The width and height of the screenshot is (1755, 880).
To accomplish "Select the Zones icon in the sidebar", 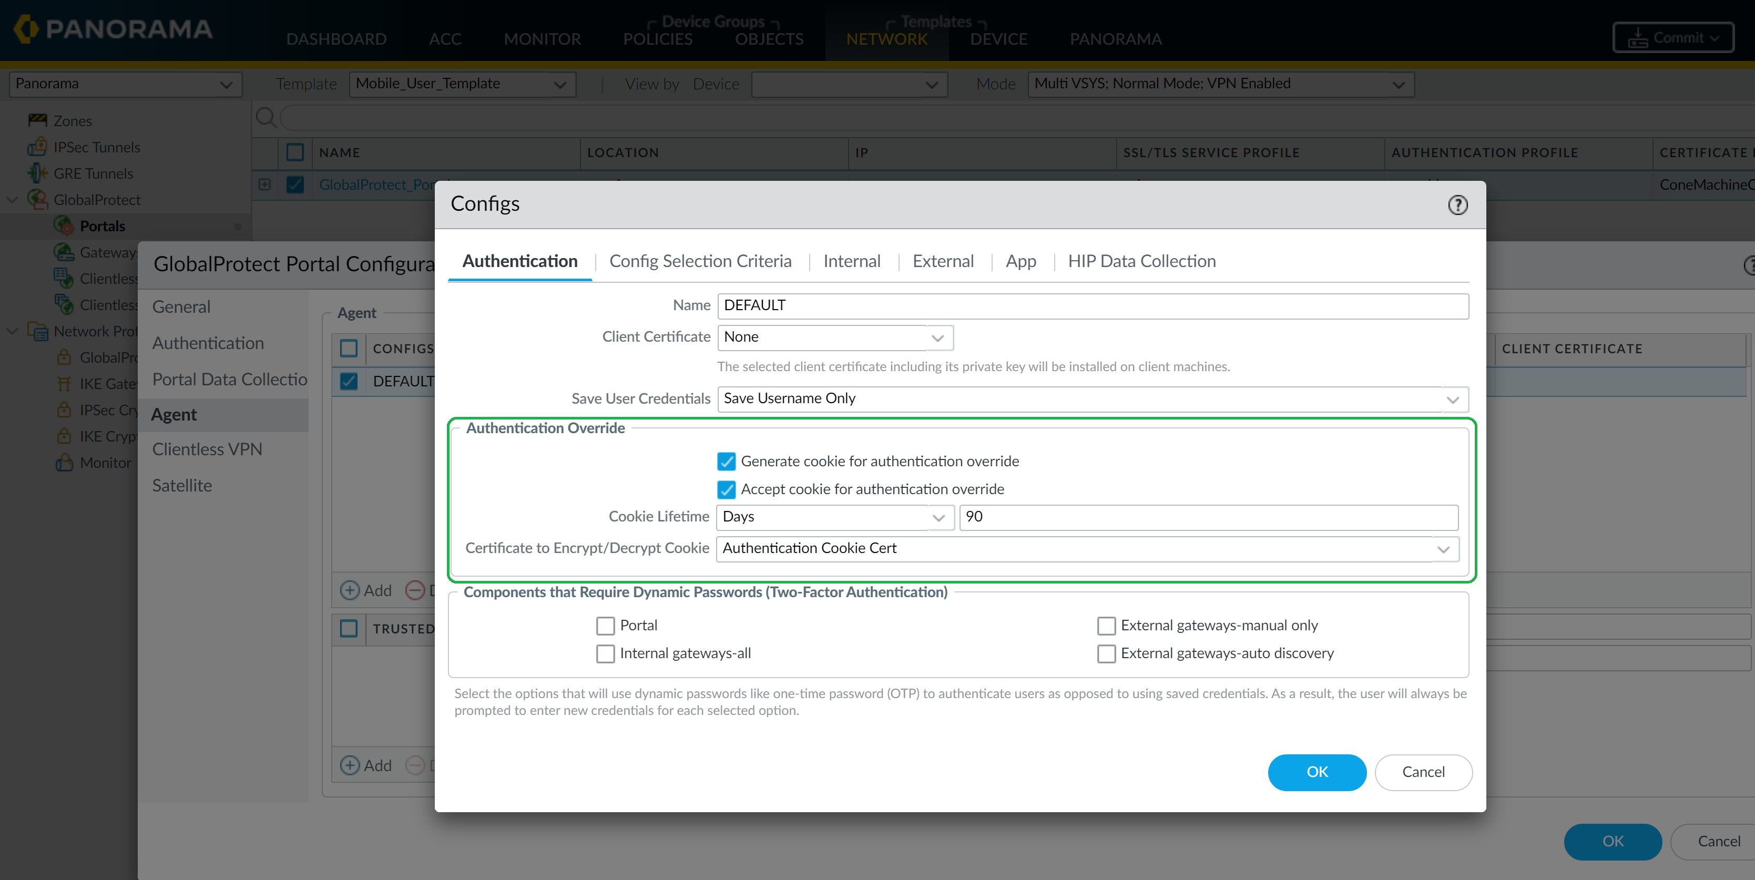I will coord(38,120).
